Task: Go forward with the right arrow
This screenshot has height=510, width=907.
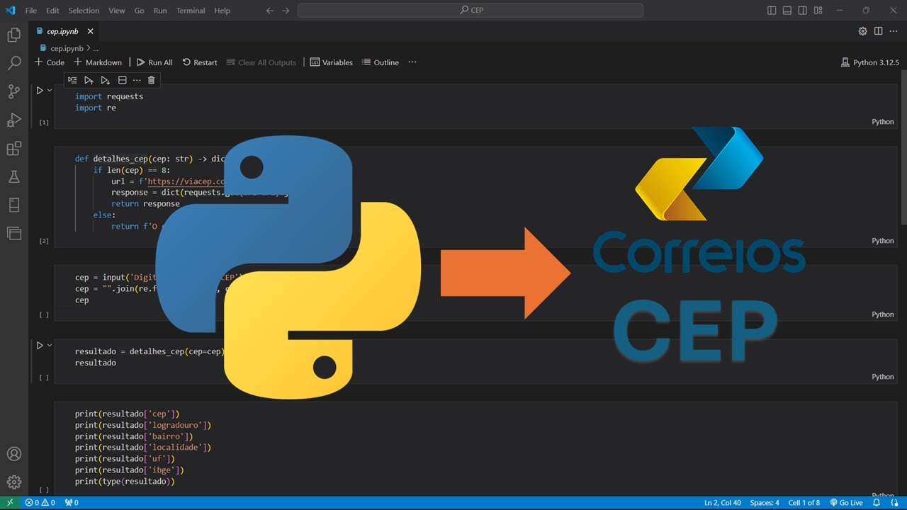Action: point(285,11)
